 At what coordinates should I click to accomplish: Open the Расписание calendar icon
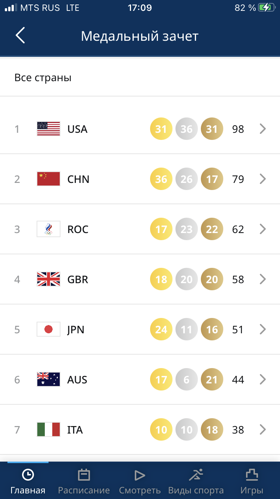(x=84, y=475)
